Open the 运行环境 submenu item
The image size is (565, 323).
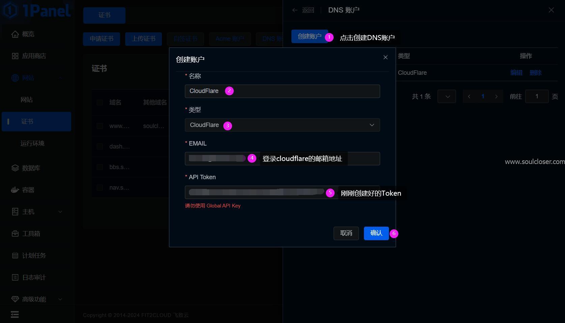pyautogui.click(x=32, y=143)
